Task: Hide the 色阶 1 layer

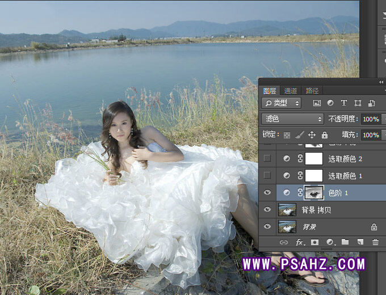Action: click(267, 193)
